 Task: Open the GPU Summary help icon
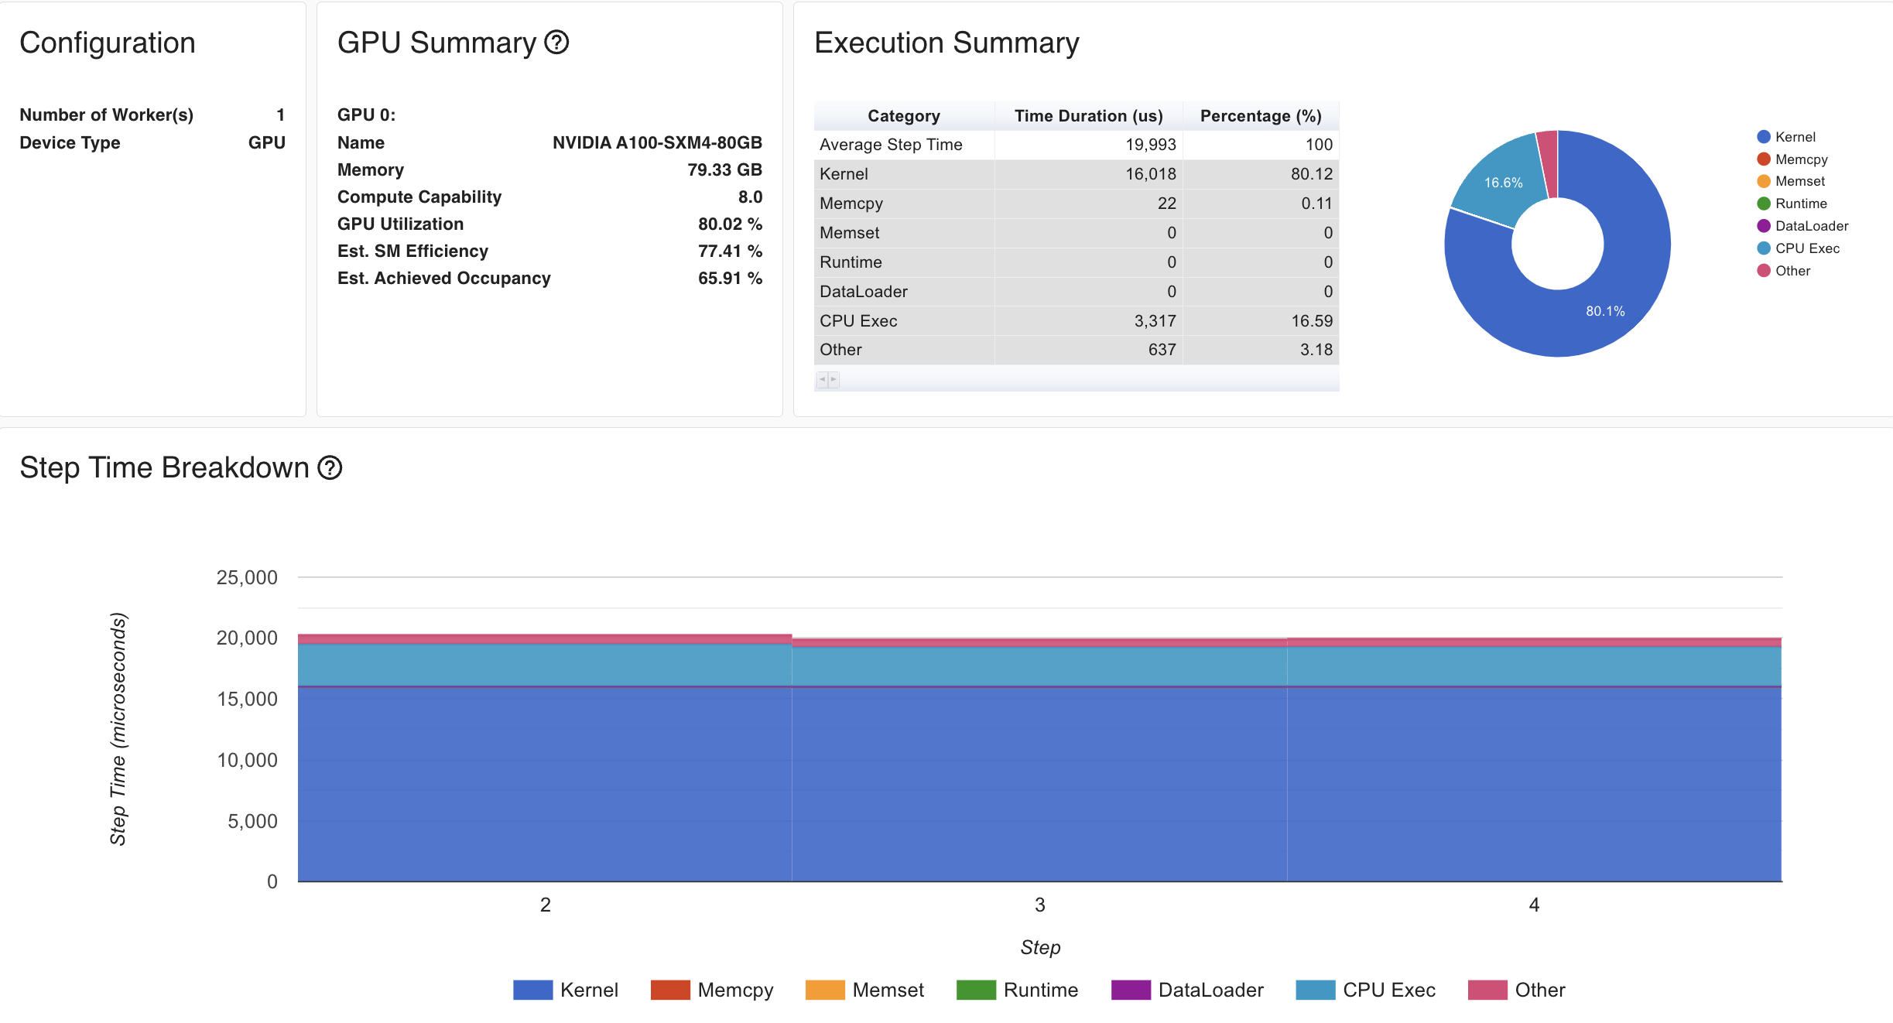point(556,43)
